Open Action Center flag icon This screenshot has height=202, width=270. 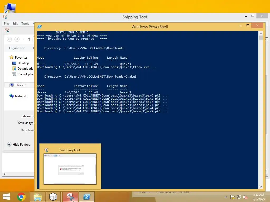[x=233, y=197]
